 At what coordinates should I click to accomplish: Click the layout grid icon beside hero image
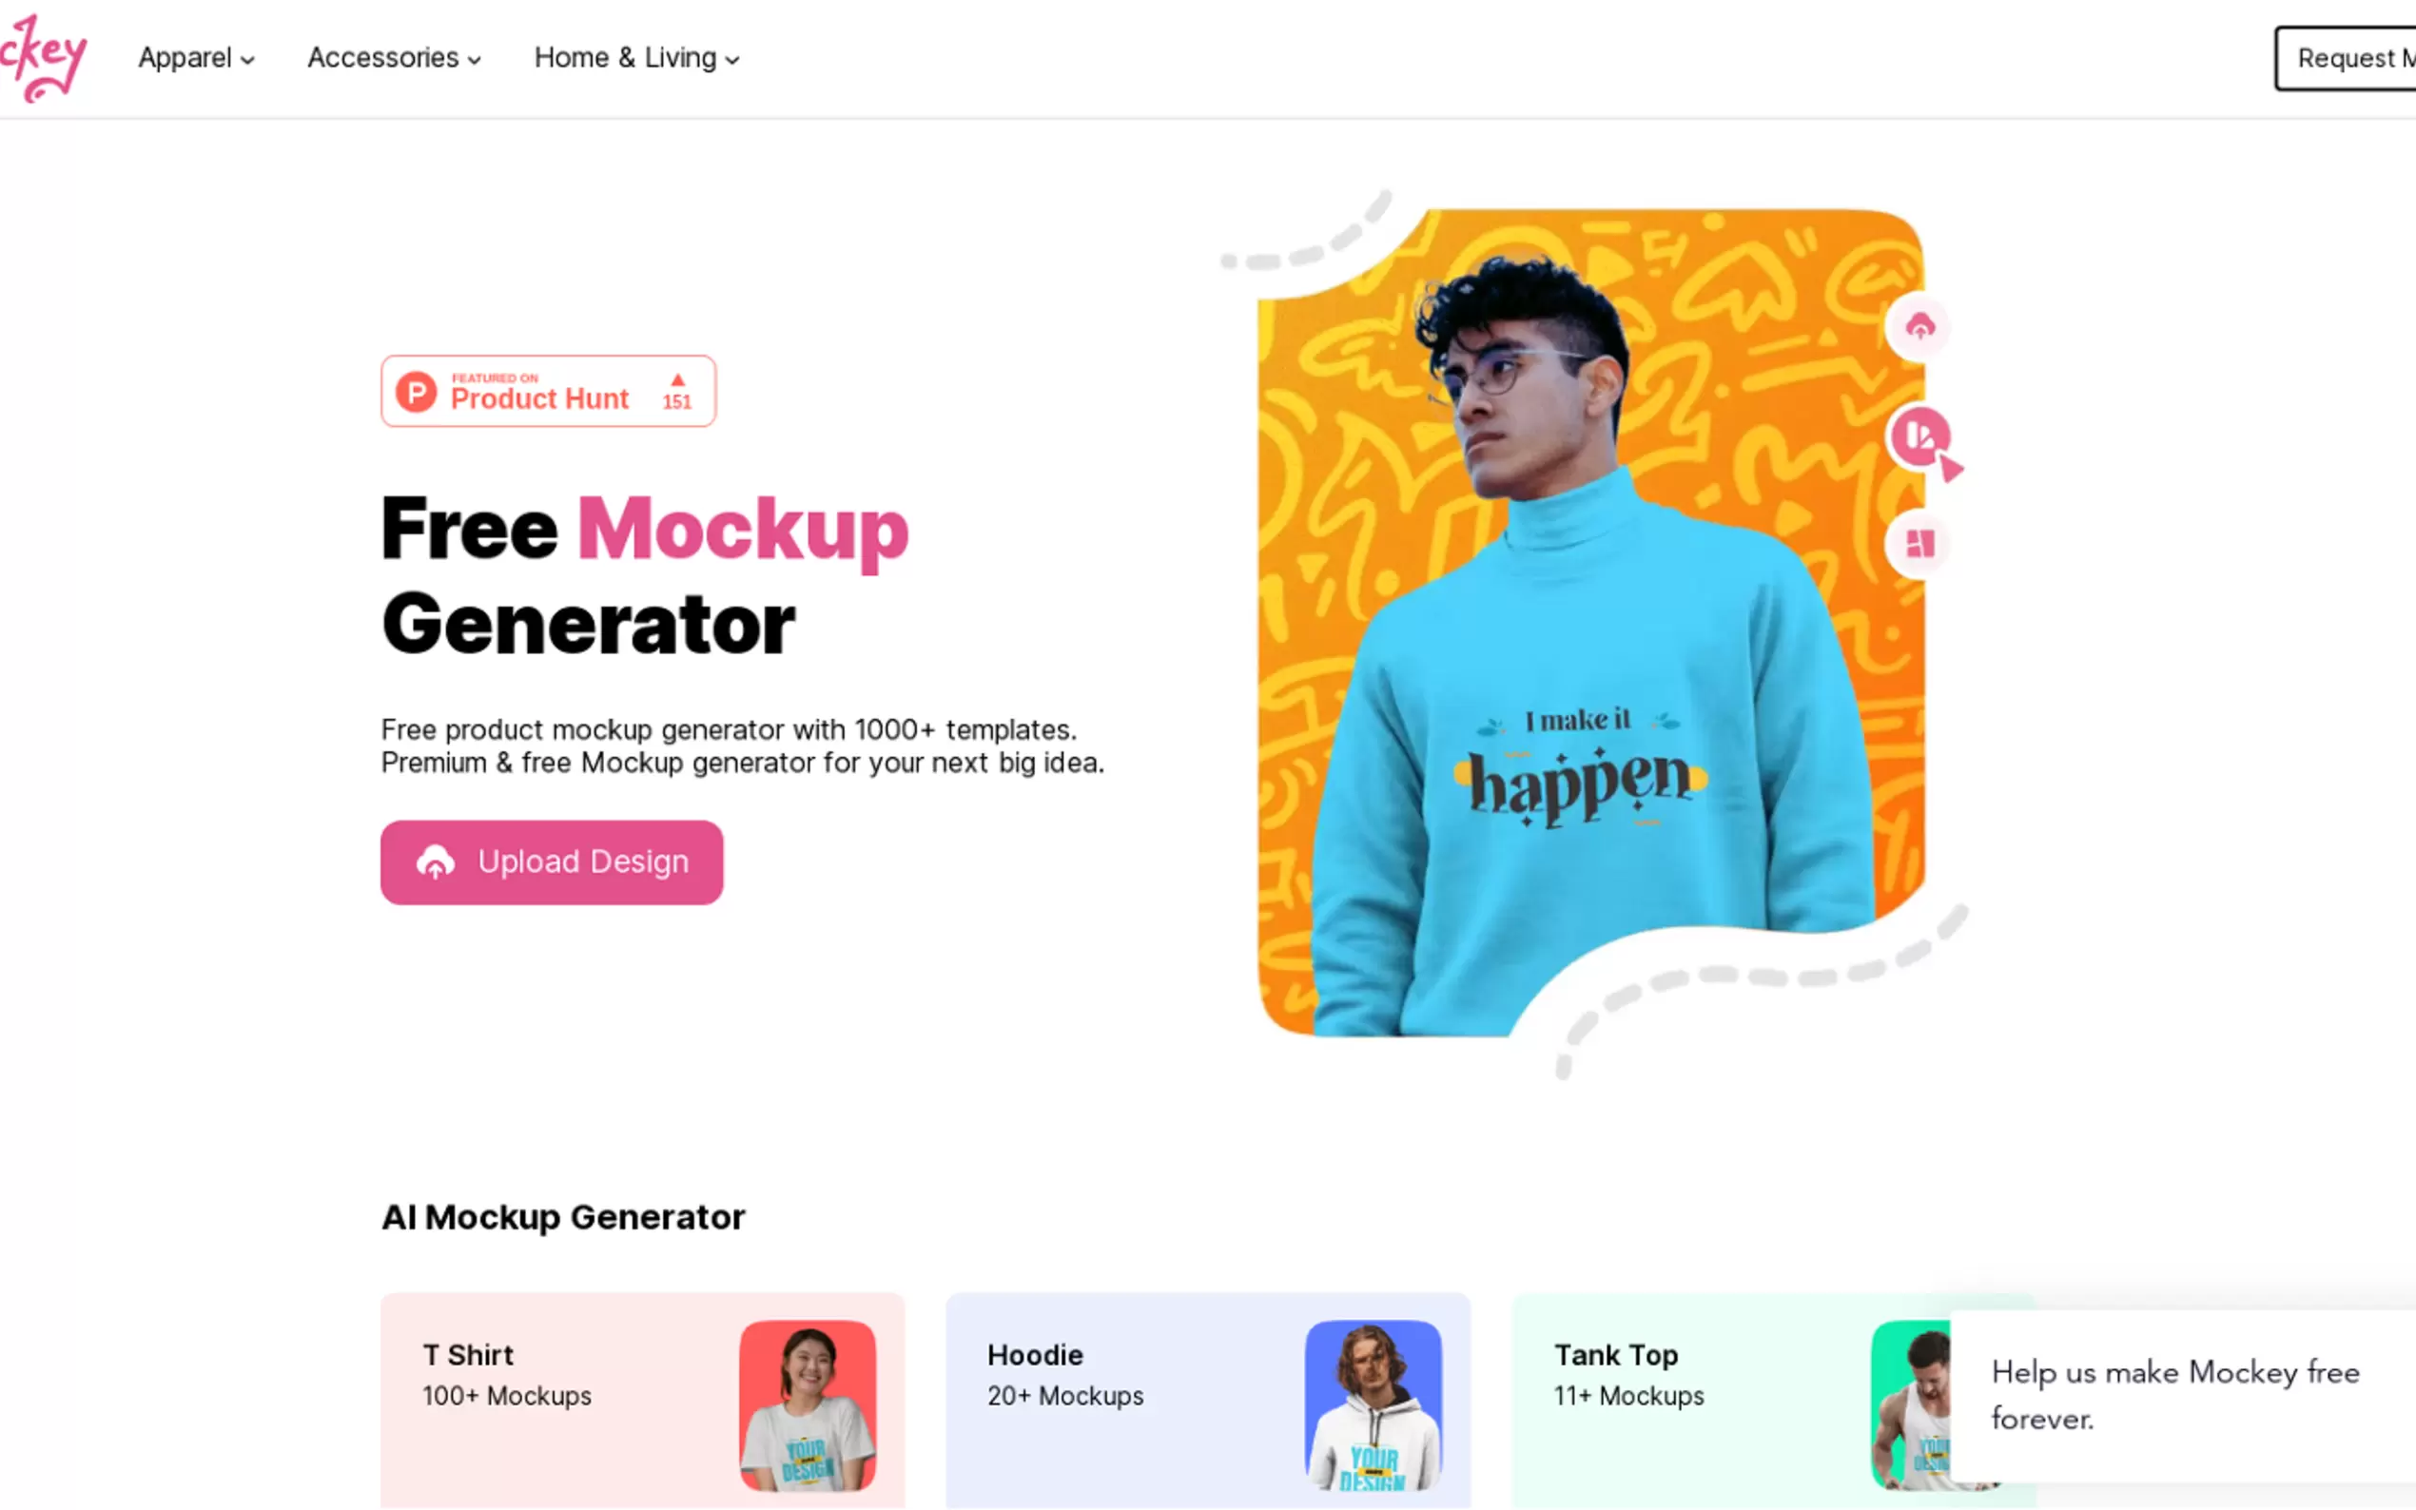[1919, 544]
